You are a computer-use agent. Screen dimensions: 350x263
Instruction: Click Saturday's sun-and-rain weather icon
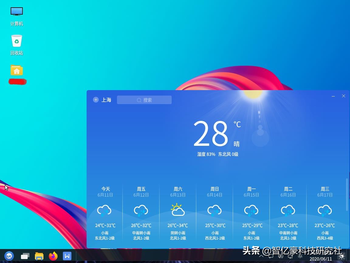178,209
